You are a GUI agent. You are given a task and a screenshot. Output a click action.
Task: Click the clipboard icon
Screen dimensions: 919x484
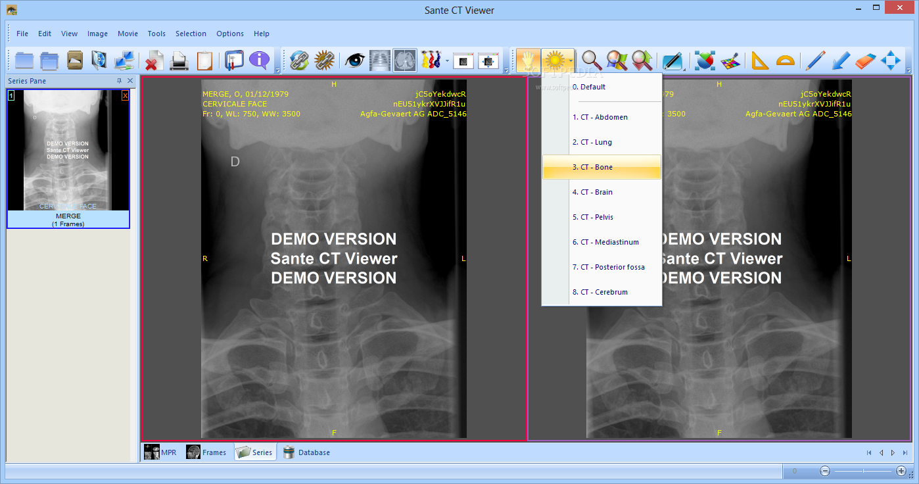204,60
